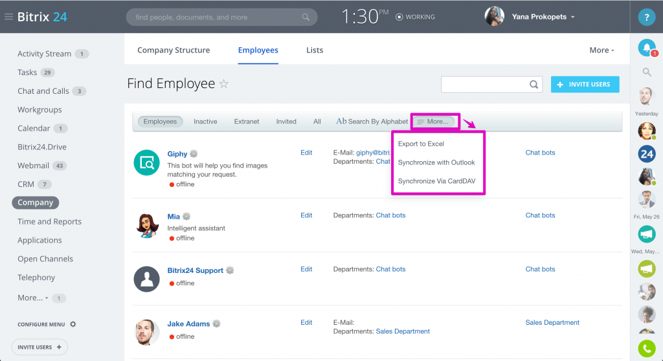Open Time and Reports in sidebar
The height and width of the screenshot is (361, 663).
pyautogui.click(x=49, y=221)
